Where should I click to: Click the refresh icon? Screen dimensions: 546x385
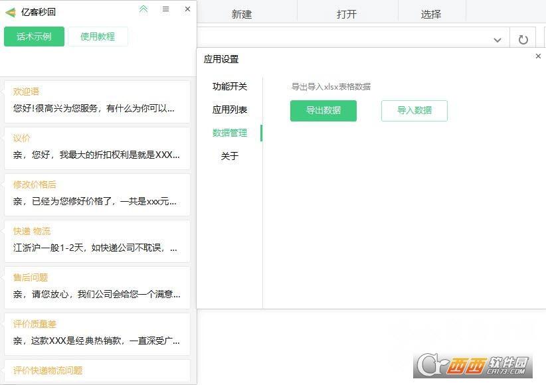click(523, 40)
